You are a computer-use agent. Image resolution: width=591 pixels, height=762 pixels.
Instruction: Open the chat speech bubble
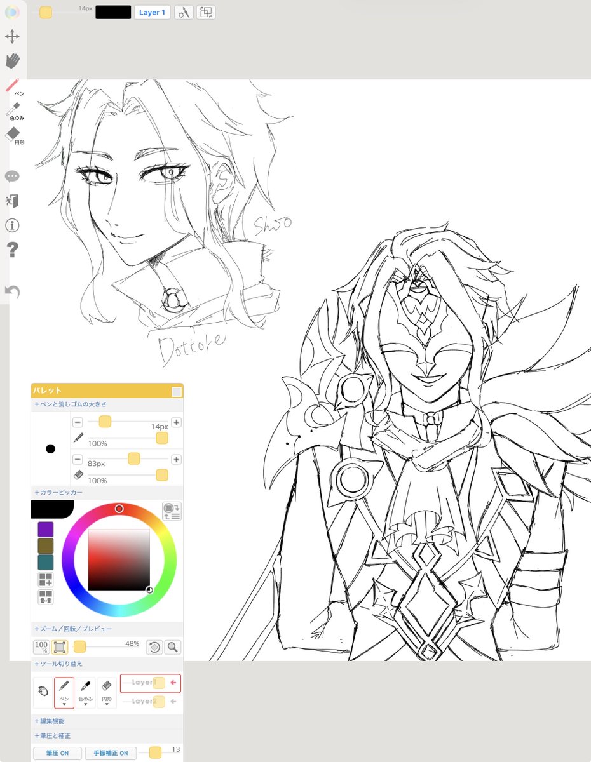pos(12,176)
